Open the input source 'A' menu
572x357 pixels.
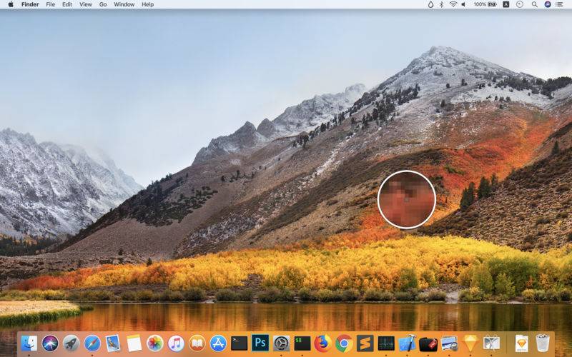(506, 4)
